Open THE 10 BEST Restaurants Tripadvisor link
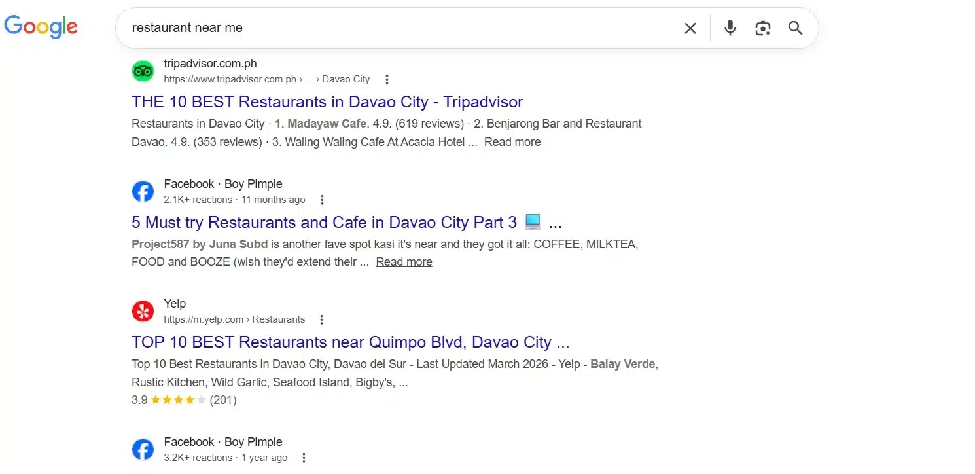Image resolution: width=975 pixels, height=474 pixels. (327, 102)
